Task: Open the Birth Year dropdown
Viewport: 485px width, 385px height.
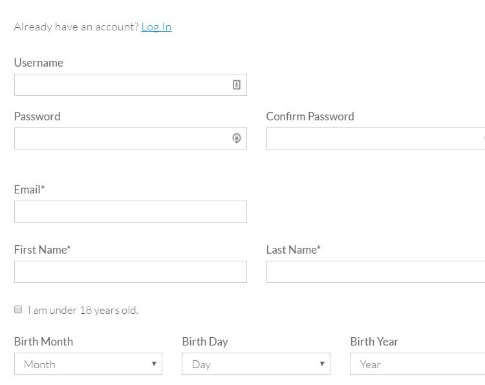Action: (417, 364)
